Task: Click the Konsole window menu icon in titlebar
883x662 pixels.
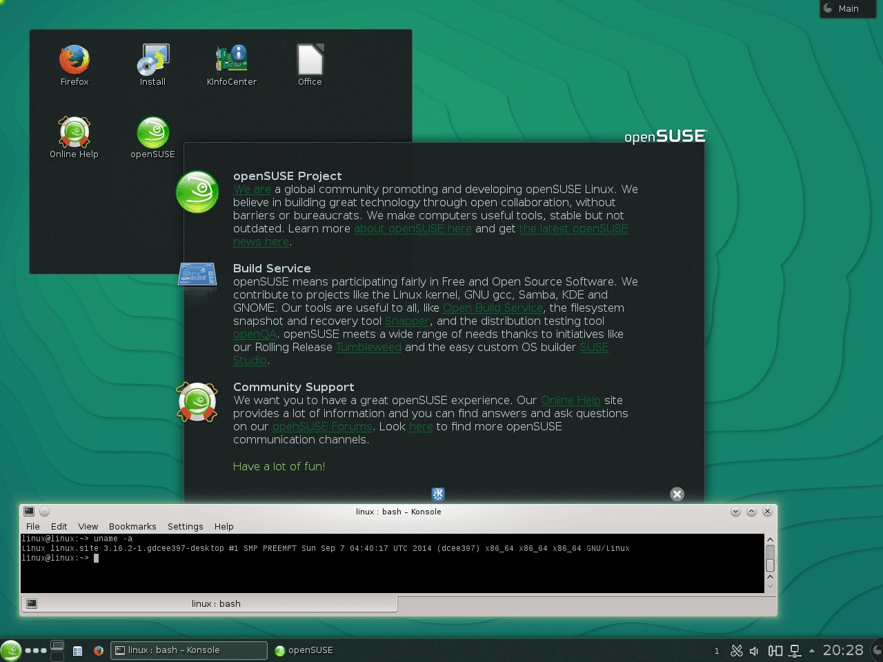Action: click(29, 511)
